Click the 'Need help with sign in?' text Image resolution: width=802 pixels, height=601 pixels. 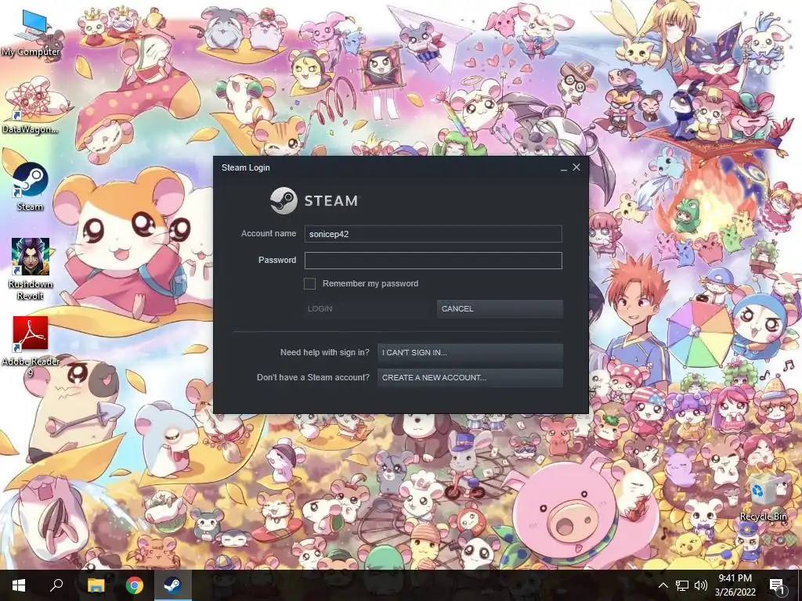click(324, 352)
